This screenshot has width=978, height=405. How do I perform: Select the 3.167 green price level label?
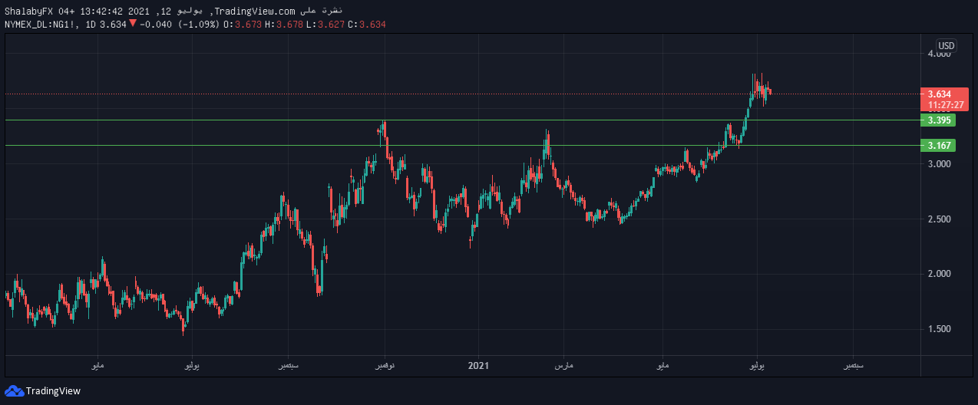click(x=937, y=145)
